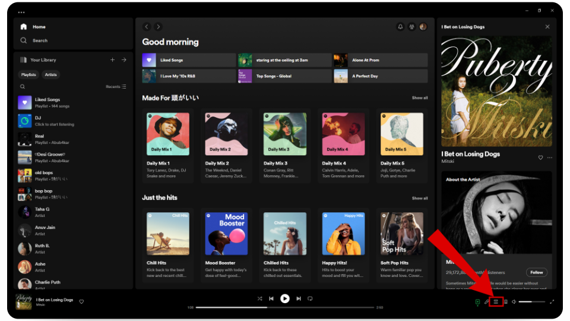
Task: Mute using the volume speaker icon
Action: [x=514, y=302]
